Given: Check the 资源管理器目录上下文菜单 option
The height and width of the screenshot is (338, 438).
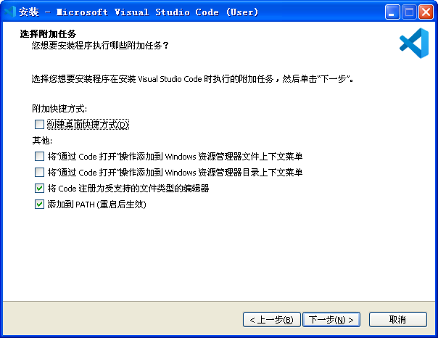Looking at the screenshot, I should click(39, 173).
